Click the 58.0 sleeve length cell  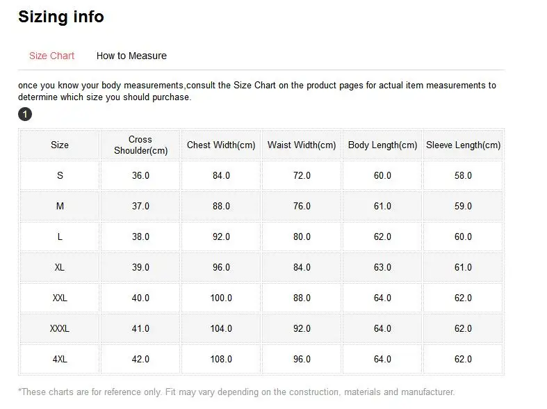pyautogui.click(x=463, y=175)
